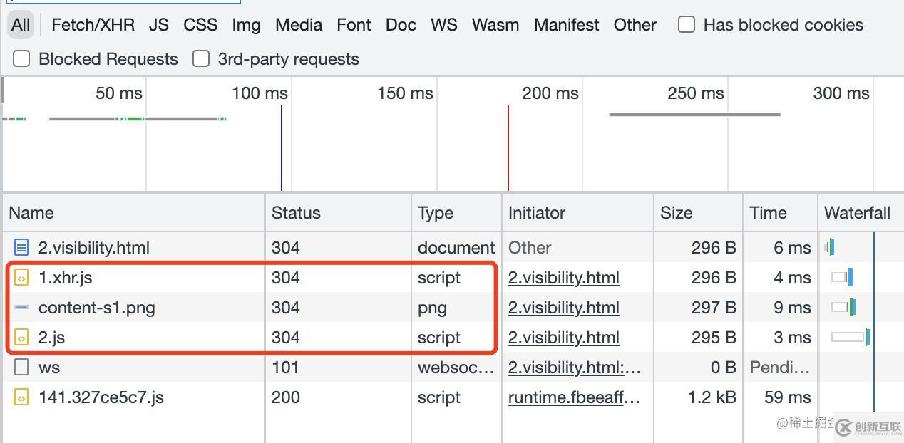The image size is (904, 443).
Task: Check the 3rd-party requests option
Action: point(201,59)
